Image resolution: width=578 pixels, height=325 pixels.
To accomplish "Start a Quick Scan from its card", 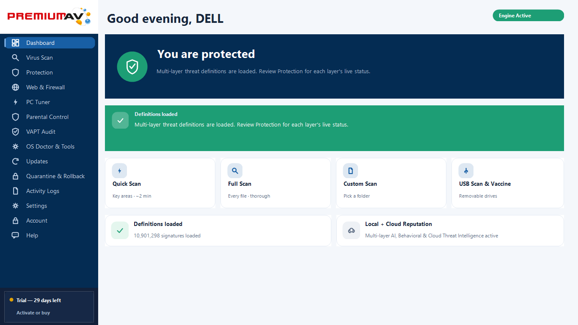I will [x=160, y=183].
